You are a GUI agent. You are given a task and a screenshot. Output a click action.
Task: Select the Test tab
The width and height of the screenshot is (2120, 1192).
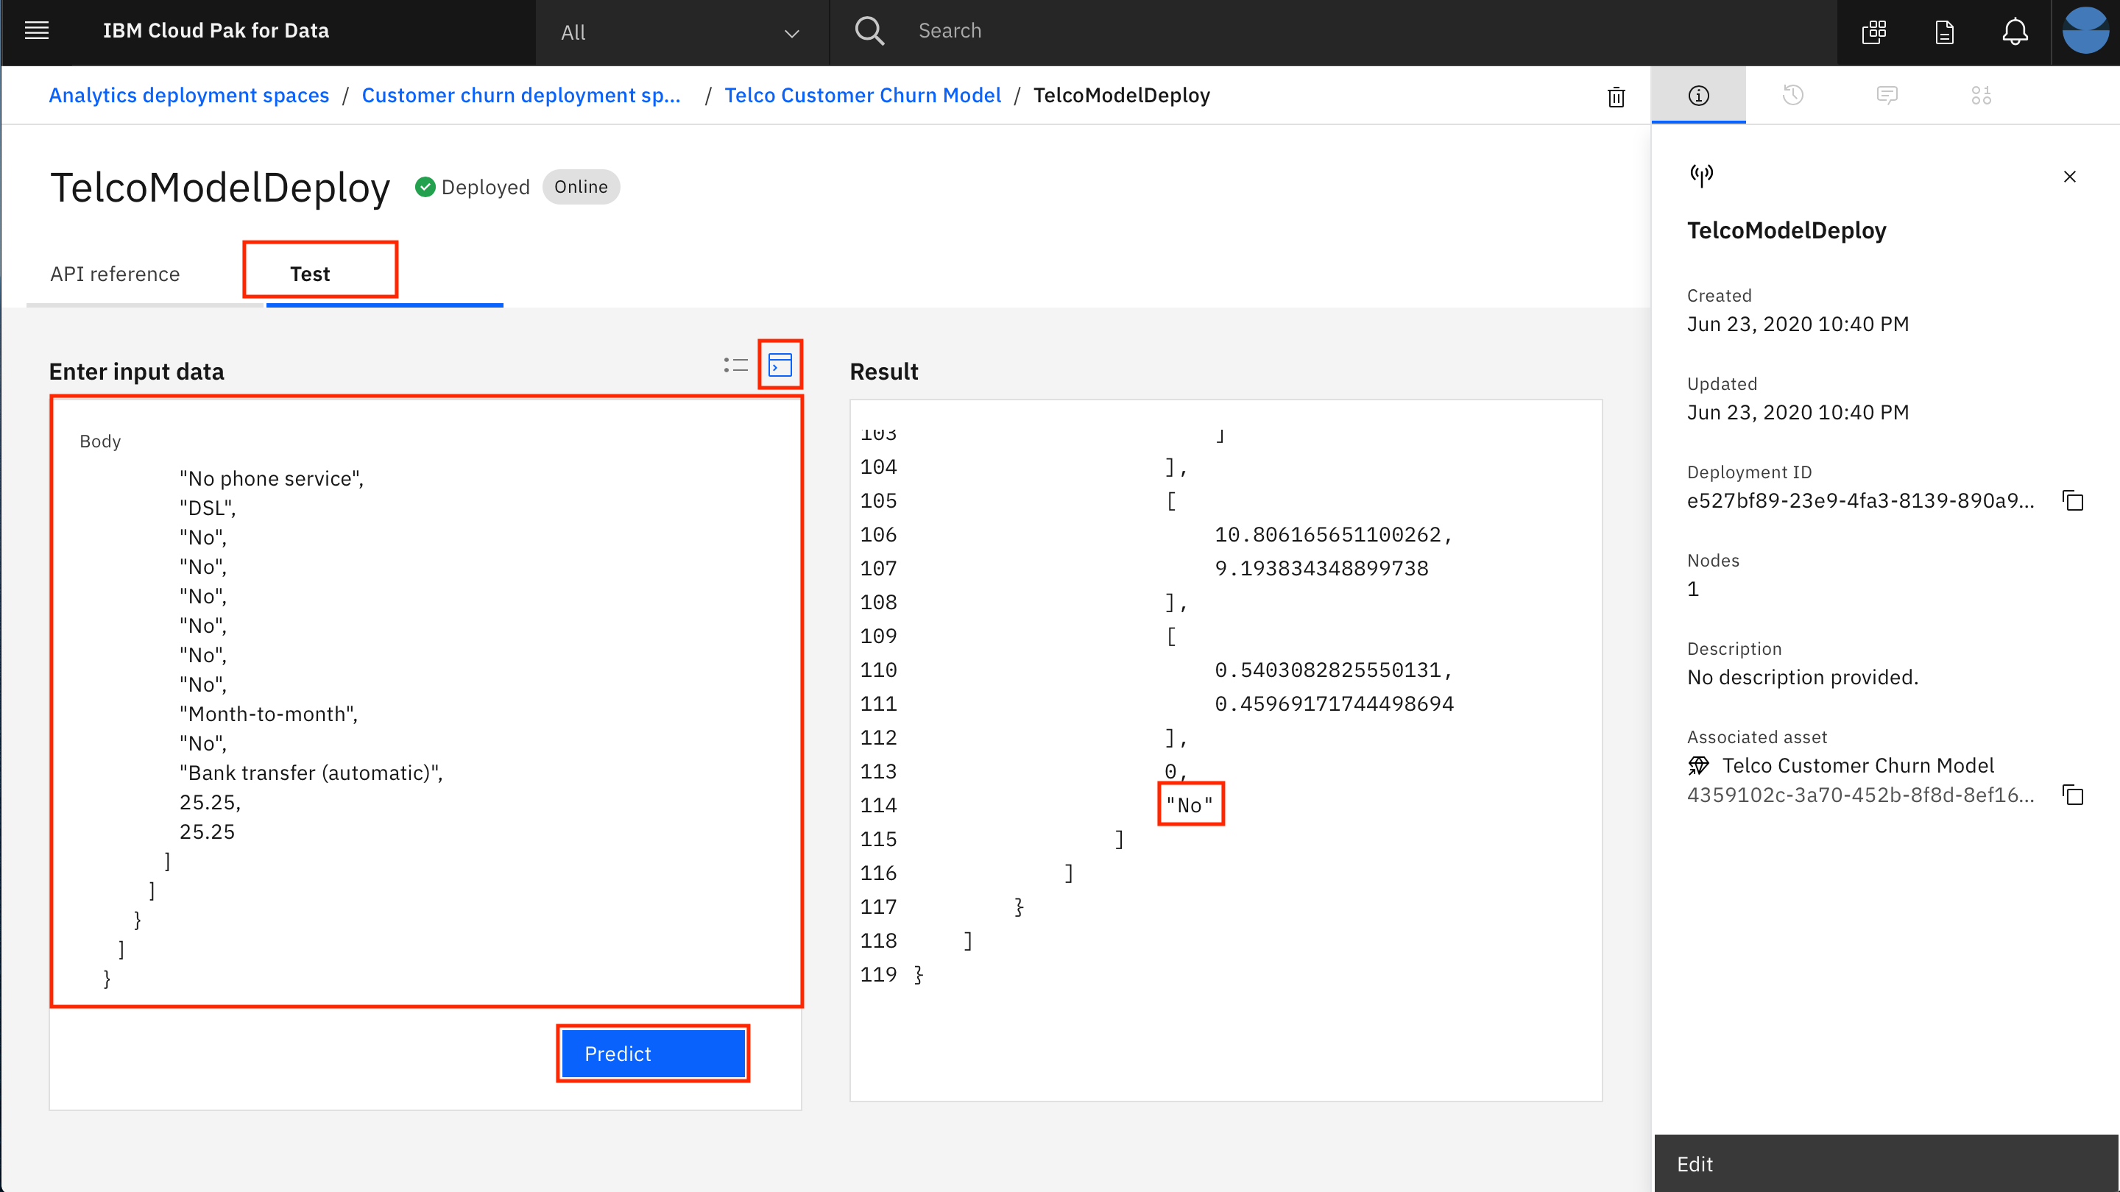[309, 274]
